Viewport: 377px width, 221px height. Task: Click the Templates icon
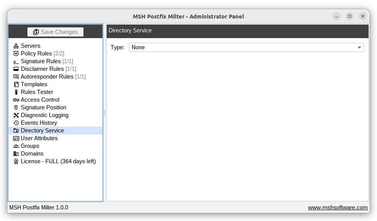pyautogui.click(x=16, y=84)
